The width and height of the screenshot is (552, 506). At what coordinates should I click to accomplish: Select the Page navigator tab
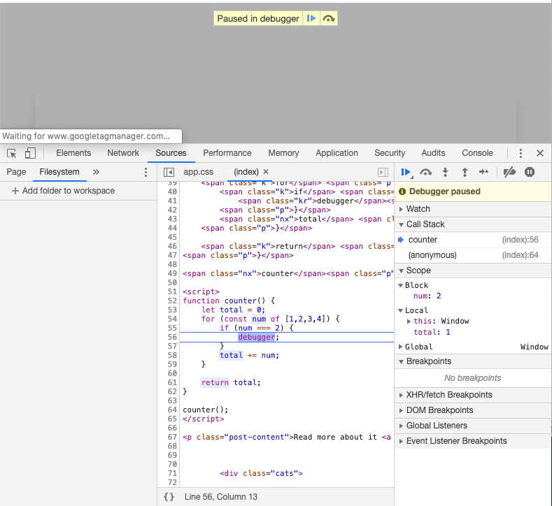point(16,172)
